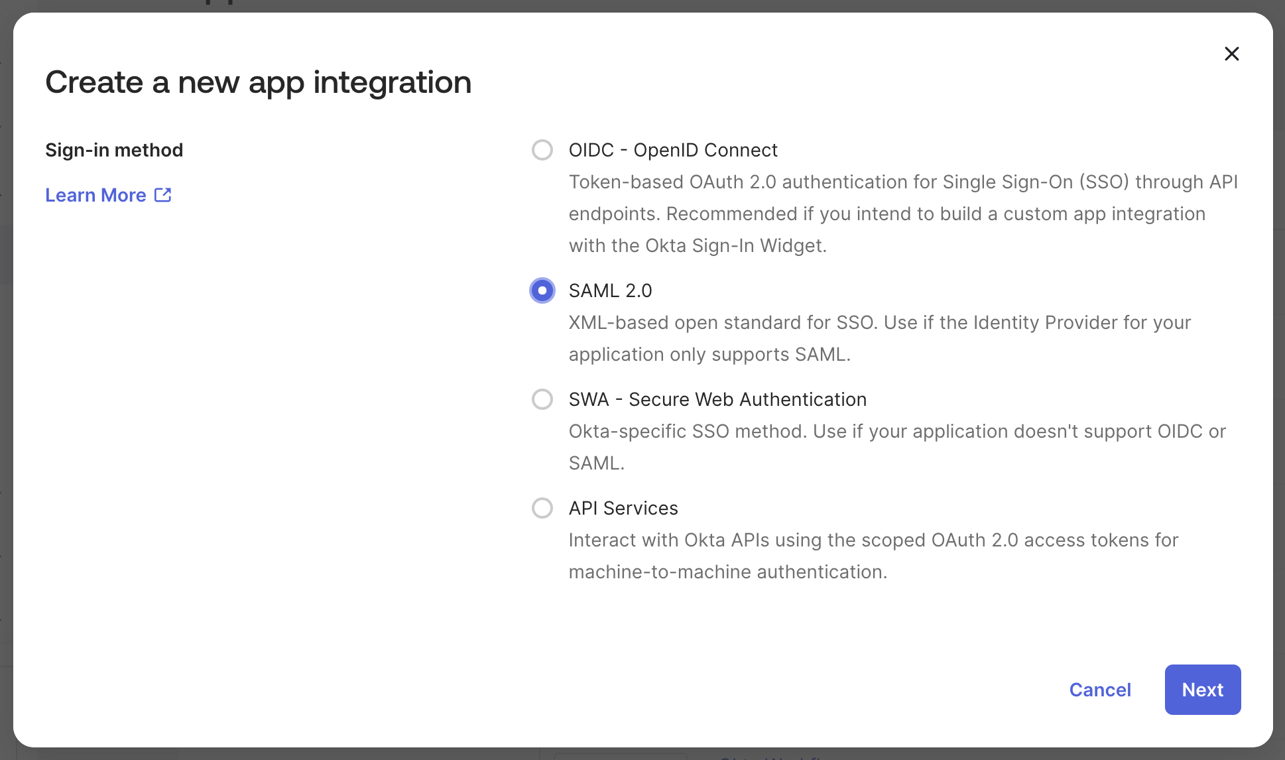Select API Services for machine-to-machine auth
1285x760 pixels.
[542, 508]
